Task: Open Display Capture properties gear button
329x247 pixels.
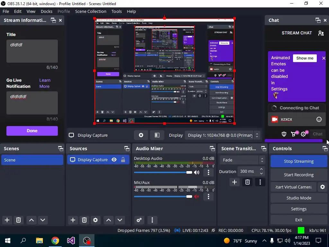Action: 141,135
